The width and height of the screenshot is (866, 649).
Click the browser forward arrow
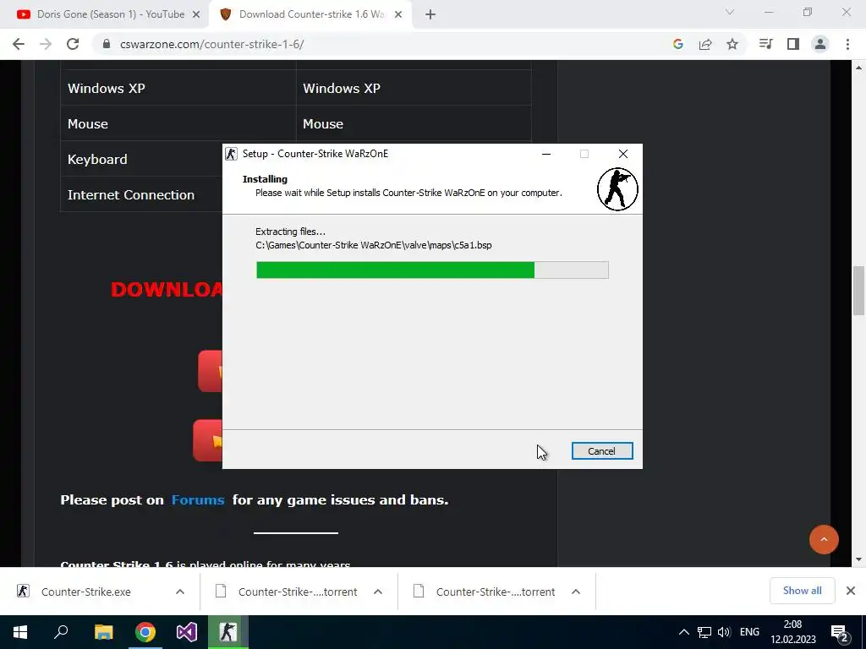[46, 44]
